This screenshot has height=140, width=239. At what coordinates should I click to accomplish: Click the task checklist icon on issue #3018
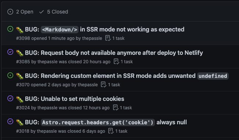pyautogui.click(x=111, y=131)
